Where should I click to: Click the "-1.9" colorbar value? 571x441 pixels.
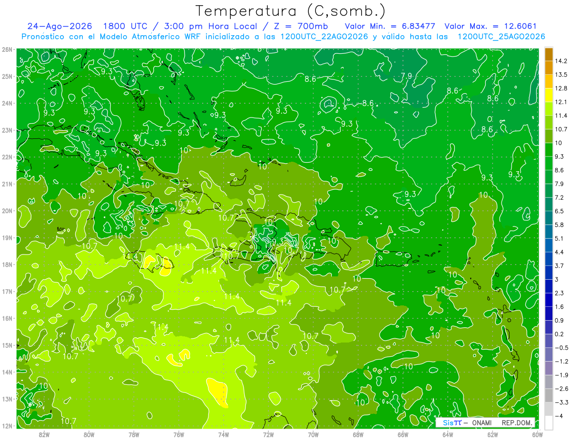[x=561, y=375]
